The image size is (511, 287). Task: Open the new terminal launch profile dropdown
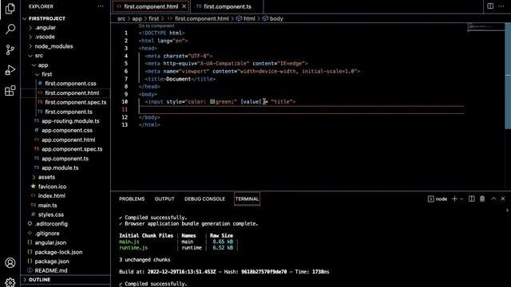coord(461,199)
